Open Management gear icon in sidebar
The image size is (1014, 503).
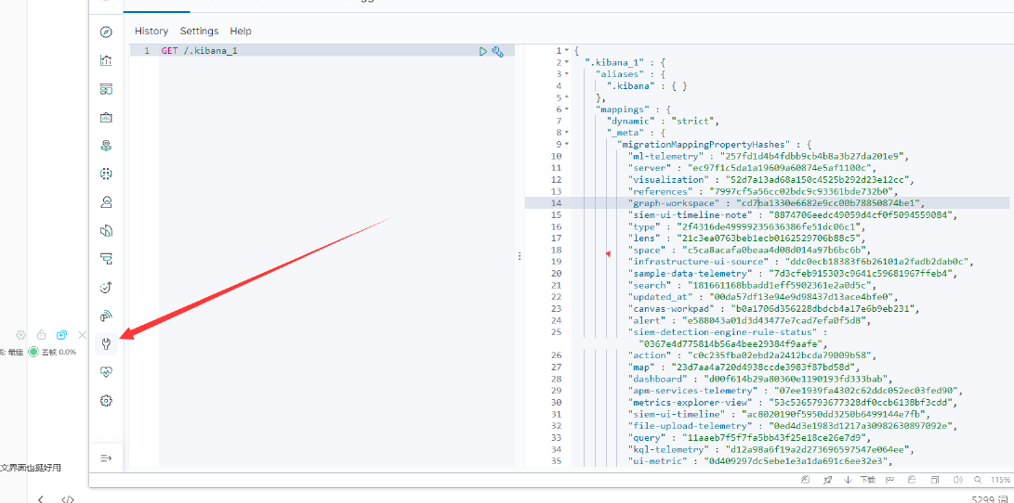point(106,401)
